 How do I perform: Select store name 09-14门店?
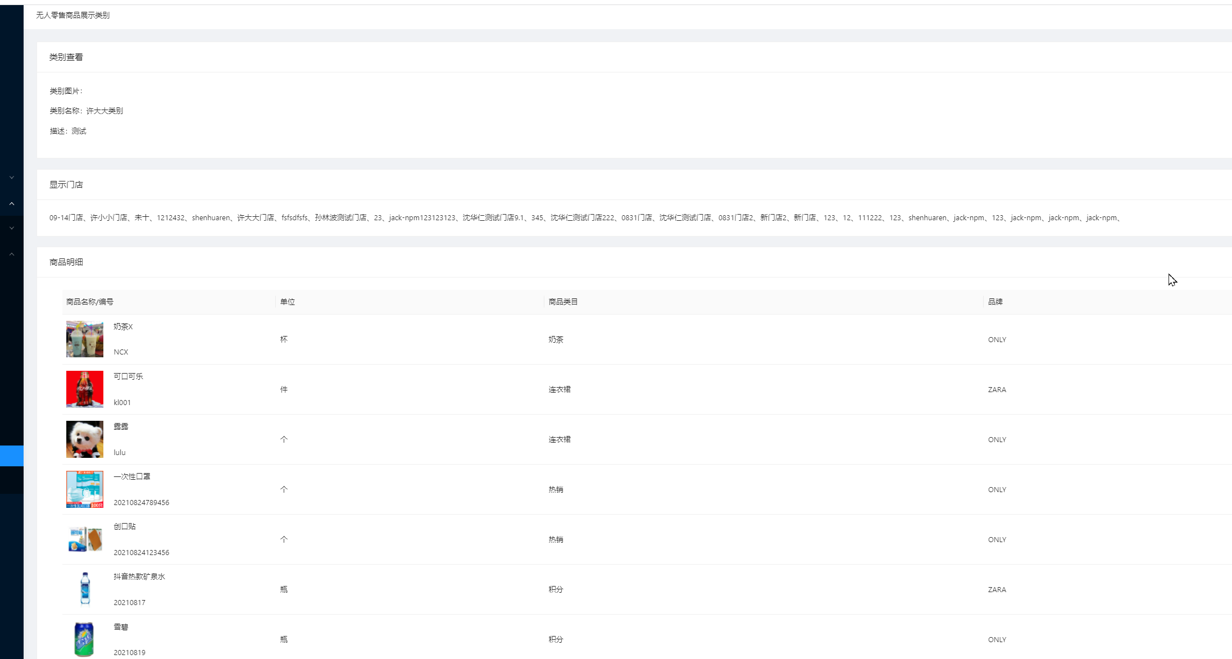pyautogui.click(x=66, y=217)
